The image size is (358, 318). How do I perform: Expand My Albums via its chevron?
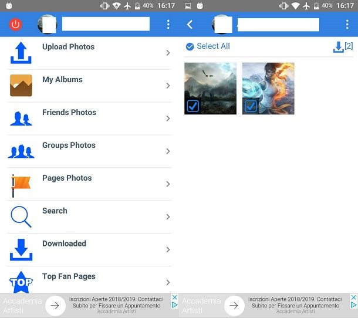point(168,86)
